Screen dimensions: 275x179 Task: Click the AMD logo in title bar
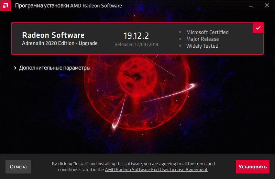(x=5, y=5)
